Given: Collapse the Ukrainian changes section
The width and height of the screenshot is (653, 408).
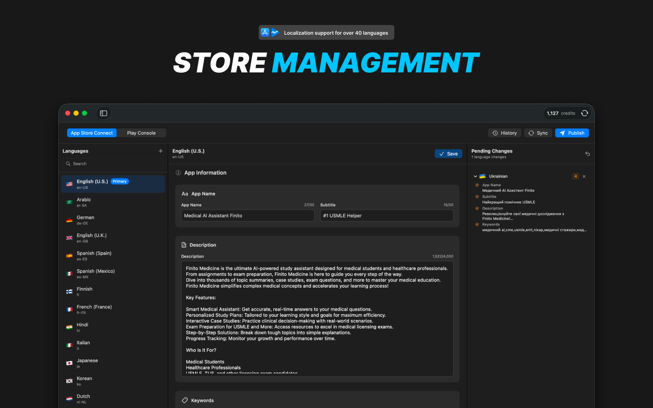Looking at the screenshot, I should pos(475,176).
